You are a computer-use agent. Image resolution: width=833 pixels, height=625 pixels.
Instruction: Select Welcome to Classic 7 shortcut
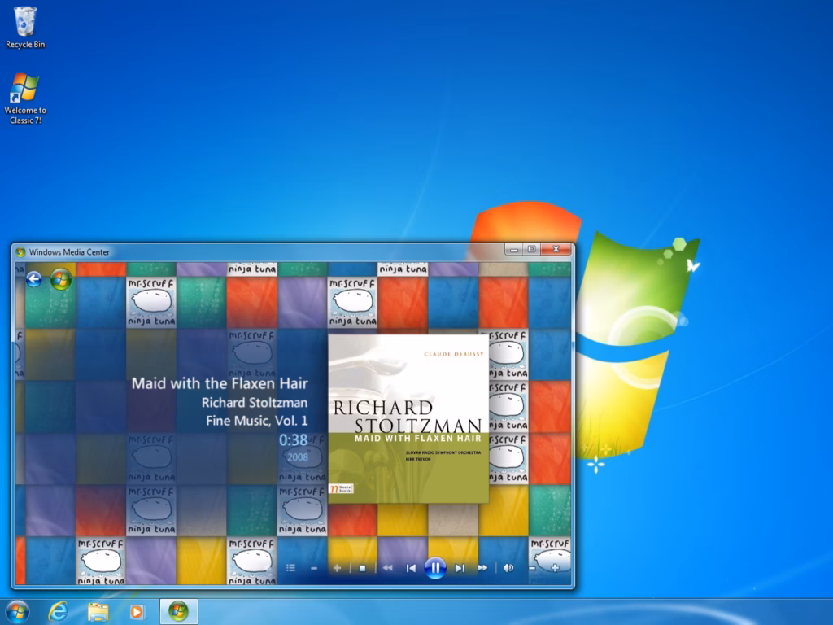coord(25,98)
